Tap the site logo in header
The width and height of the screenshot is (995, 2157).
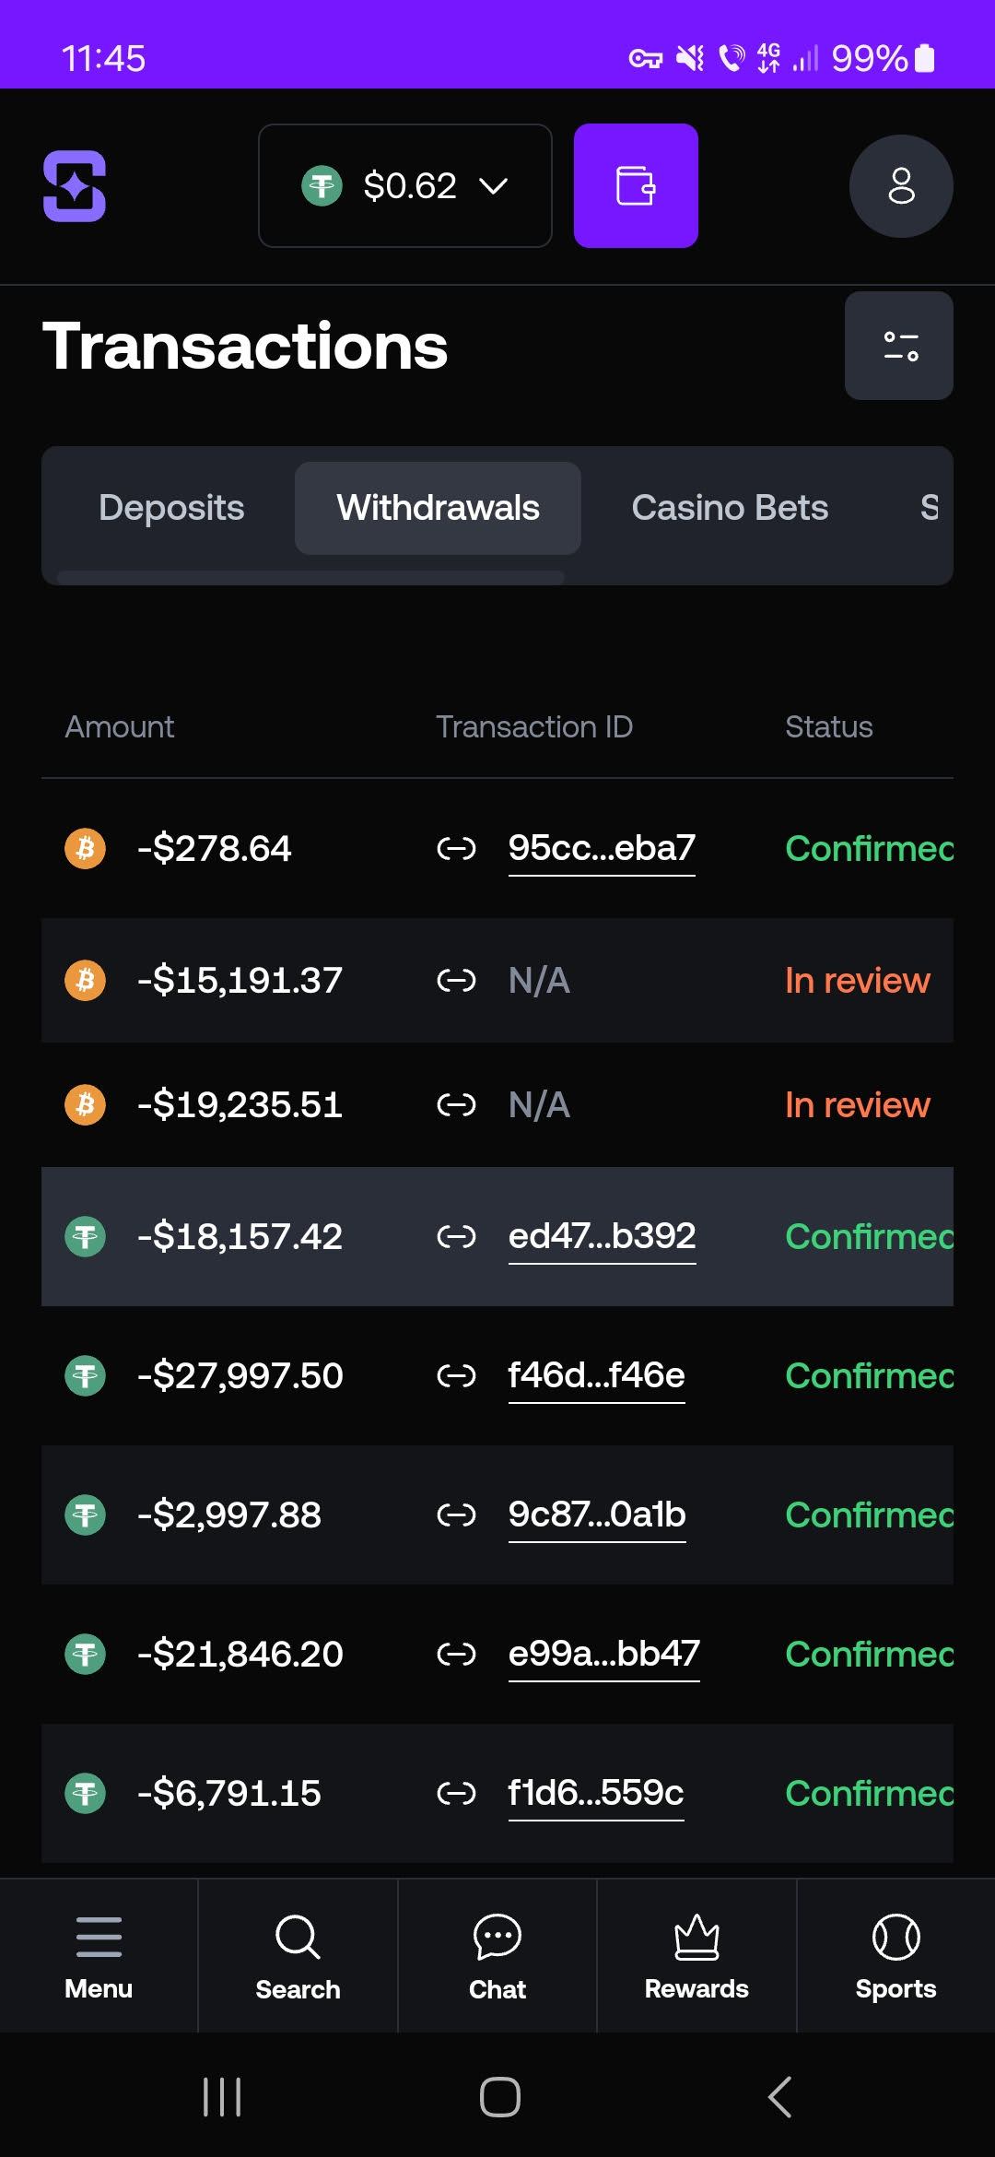point(75,185)
